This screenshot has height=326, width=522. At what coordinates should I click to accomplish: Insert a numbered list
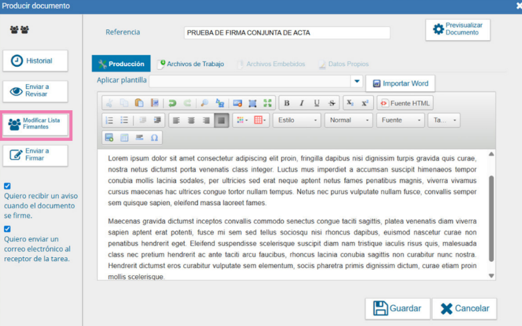(109, 120)
